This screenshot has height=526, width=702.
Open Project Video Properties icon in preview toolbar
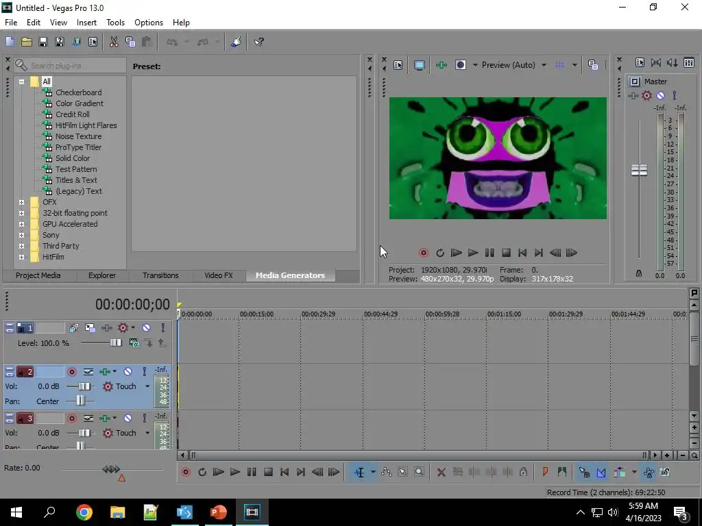[398, 65]
